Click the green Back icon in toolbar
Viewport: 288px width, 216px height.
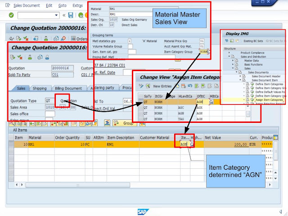coord(81,15)
